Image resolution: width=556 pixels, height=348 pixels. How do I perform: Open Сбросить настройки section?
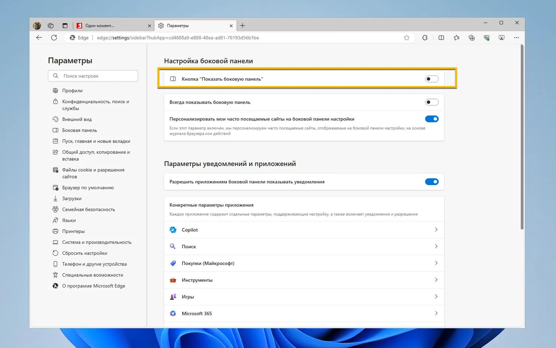click(x=85, y=253)
